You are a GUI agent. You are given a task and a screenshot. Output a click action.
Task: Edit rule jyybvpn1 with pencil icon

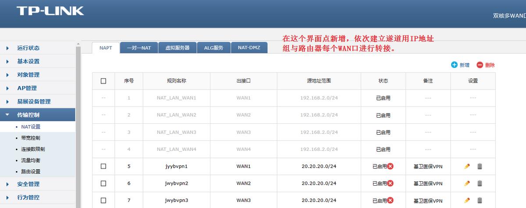pyautogui.click(x=467, y=166)
